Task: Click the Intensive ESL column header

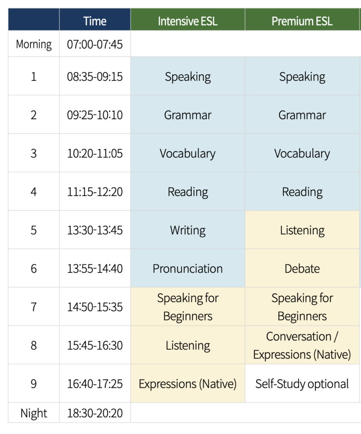Action: click(x=187, y=21)
